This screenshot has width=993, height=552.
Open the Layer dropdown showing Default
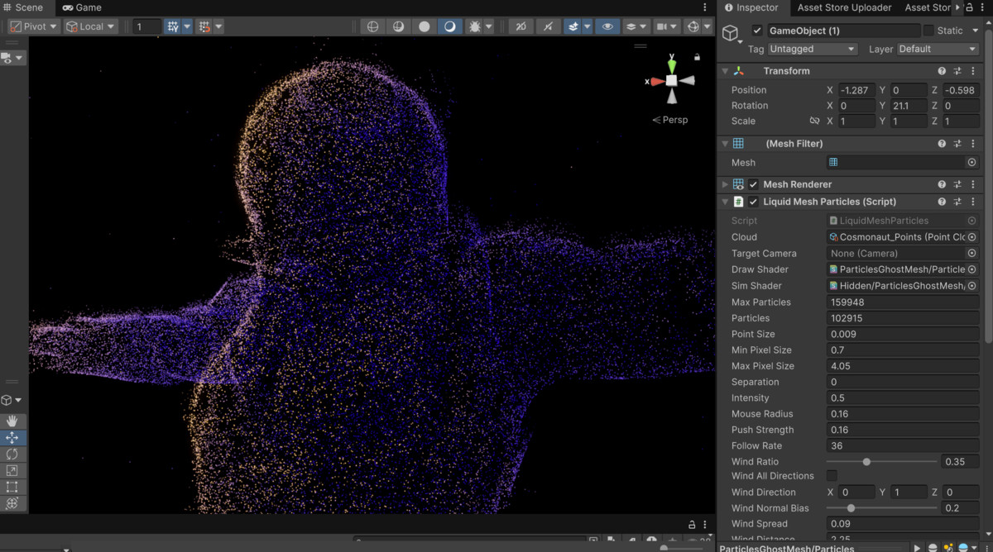pyautogui.click(x=938, y=49)
